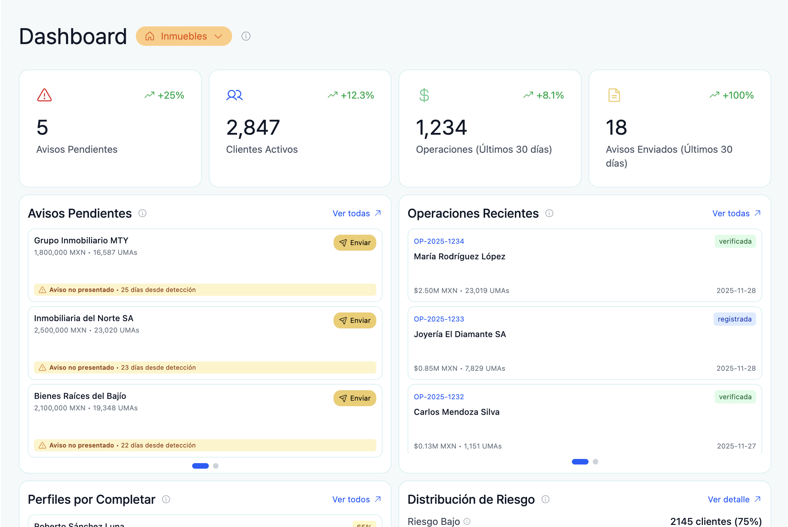The image size is (788, 527).
Task: Open the Clientes Activos stat card
Action: (300, 128)
